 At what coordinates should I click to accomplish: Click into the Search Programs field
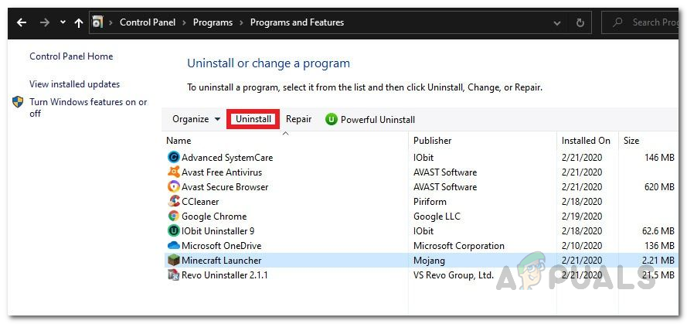pyautogui.click(x=649, y=22)
